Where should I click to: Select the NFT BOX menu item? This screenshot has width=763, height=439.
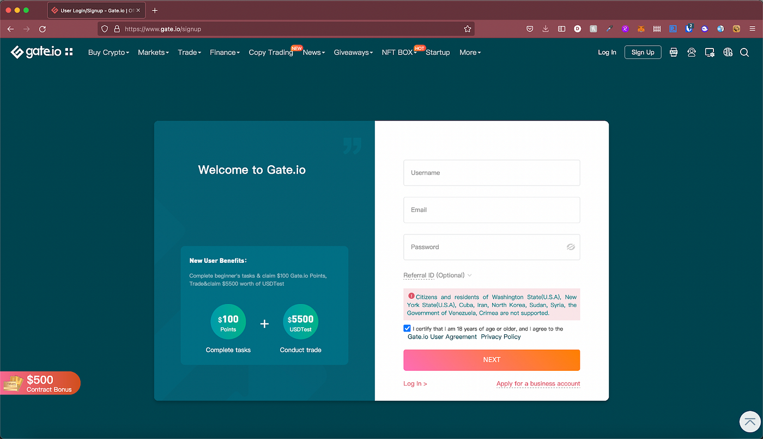point(397,52)
